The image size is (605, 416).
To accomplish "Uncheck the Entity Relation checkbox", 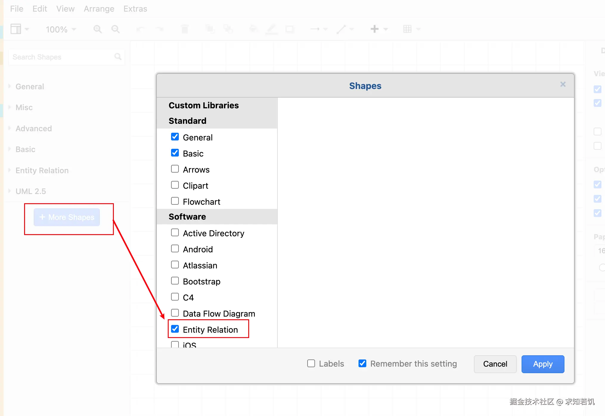I will (x=175, y=329).
